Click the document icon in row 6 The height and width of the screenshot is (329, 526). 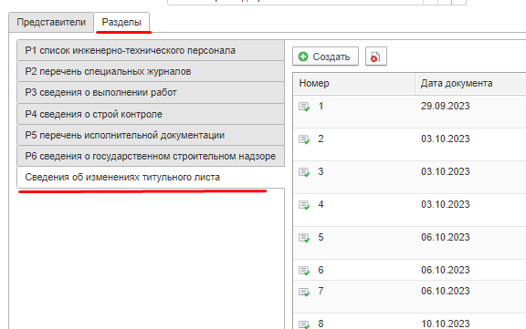(304, 271)
